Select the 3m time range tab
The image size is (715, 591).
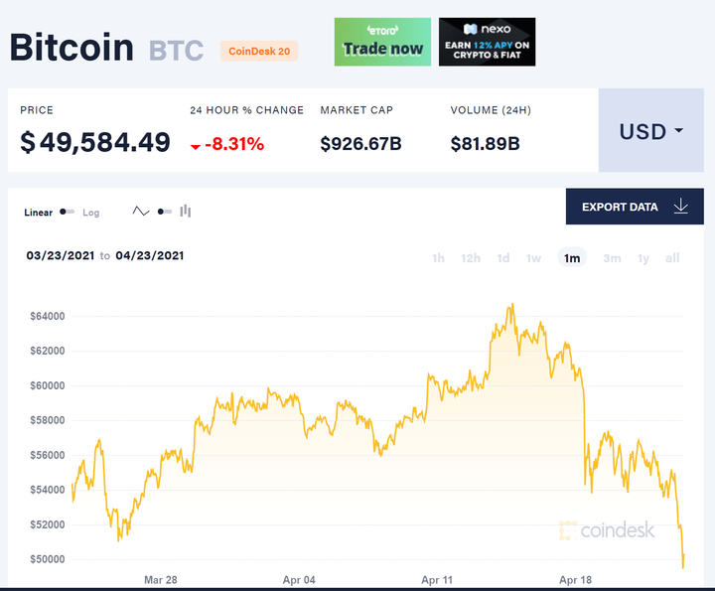coord(612,258)
